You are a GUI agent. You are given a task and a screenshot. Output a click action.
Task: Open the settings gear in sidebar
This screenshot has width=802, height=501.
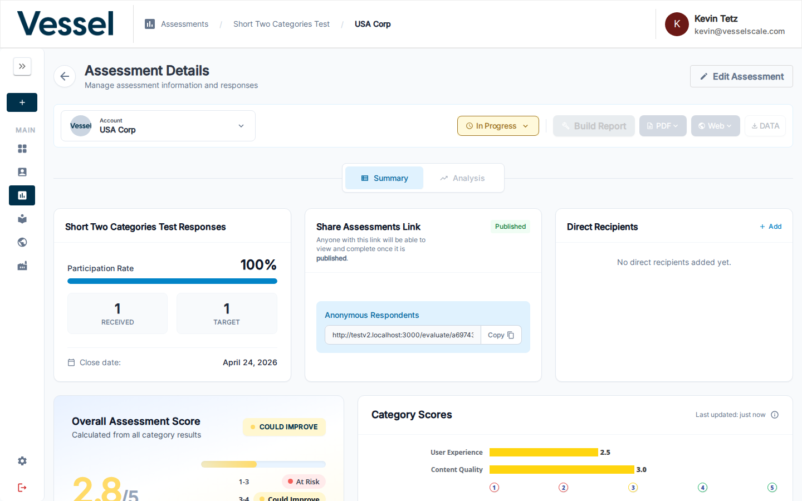click(22, 461)
